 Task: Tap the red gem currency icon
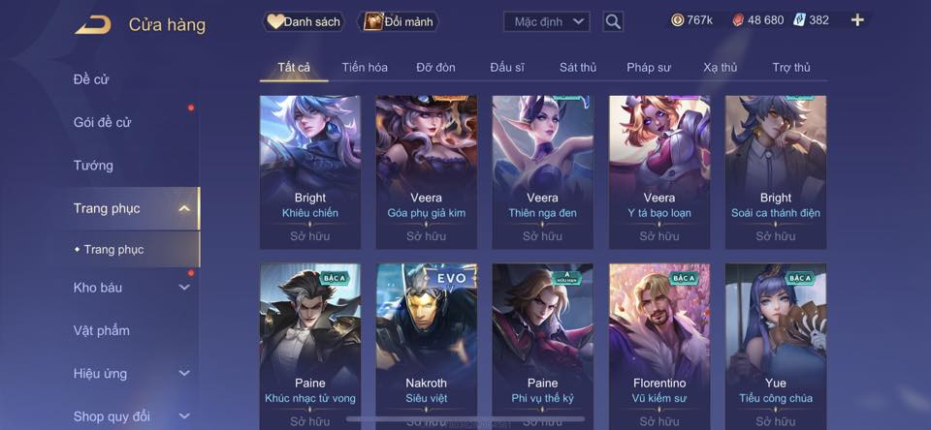coord(737,20)
